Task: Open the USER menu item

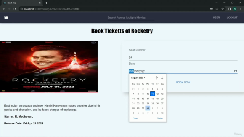Action: 216,18
